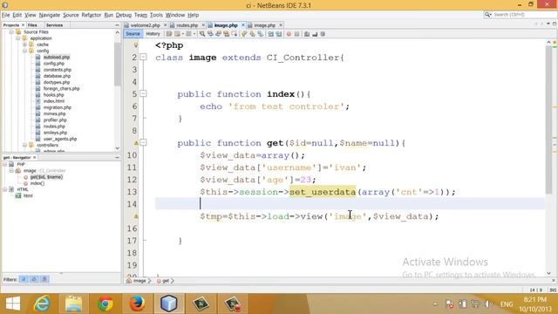Switch to the routes.php tab

click(187, 25)
